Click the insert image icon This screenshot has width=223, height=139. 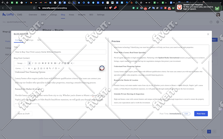65,63
